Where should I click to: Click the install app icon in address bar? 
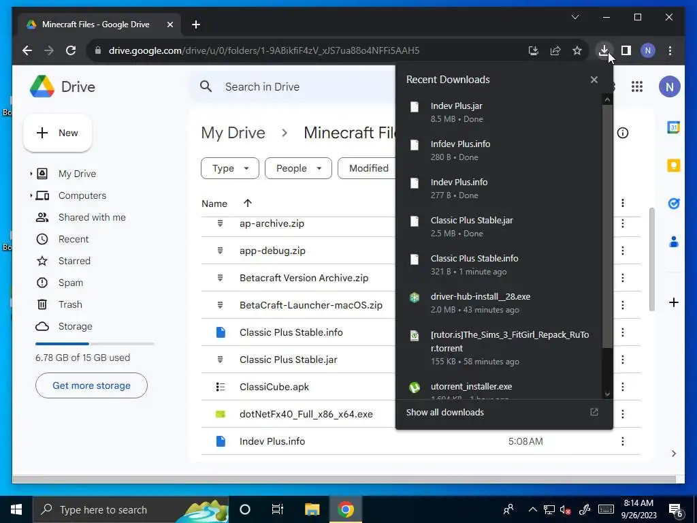(x=534, y=50)
